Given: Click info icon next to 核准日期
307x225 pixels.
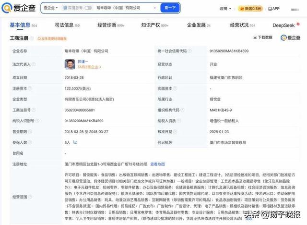Looking at the screenshot, I should pos(175,132).
